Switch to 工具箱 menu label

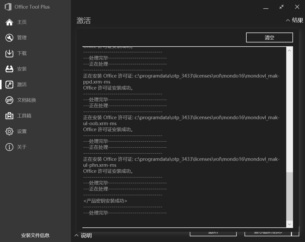pyautogui.click(x=24, y=116)
